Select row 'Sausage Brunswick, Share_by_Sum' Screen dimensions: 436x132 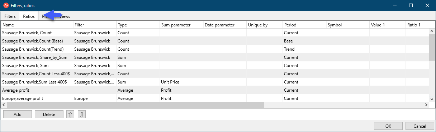click(x=215, y=57)
